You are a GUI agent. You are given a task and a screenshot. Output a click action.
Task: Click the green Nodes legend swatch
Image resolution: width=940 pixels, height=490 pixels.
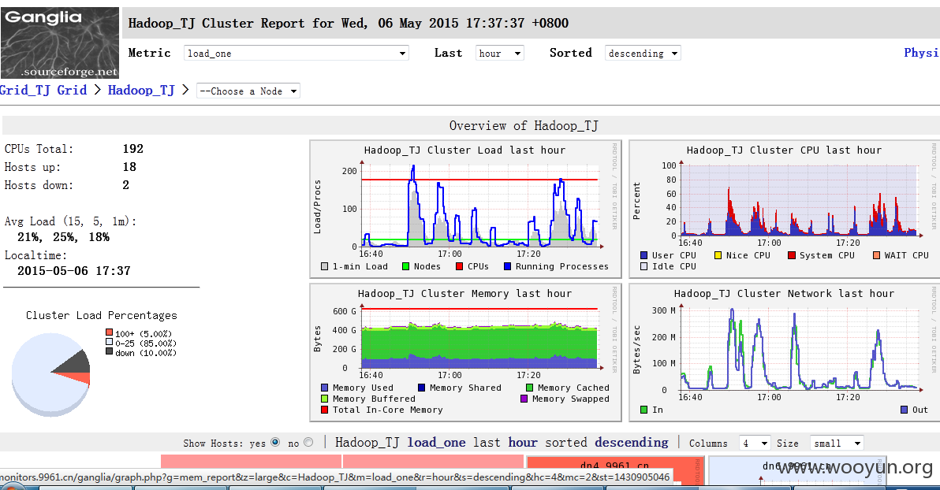click(406, 266)
